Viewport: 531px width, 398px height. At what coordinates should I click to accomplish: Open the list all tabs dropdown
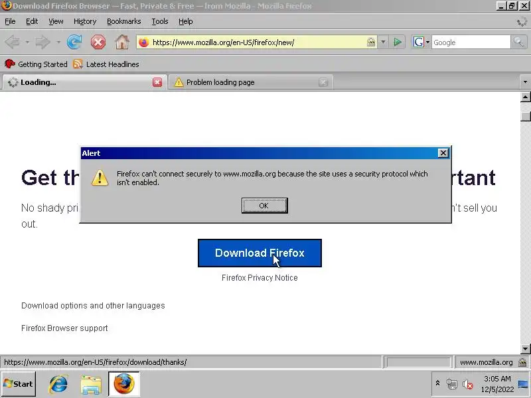525,82
